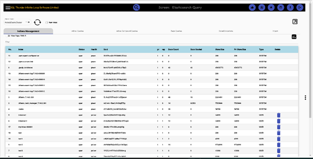
Task: Open the Elastic Cluster dropdown
Action: (17, 22)
